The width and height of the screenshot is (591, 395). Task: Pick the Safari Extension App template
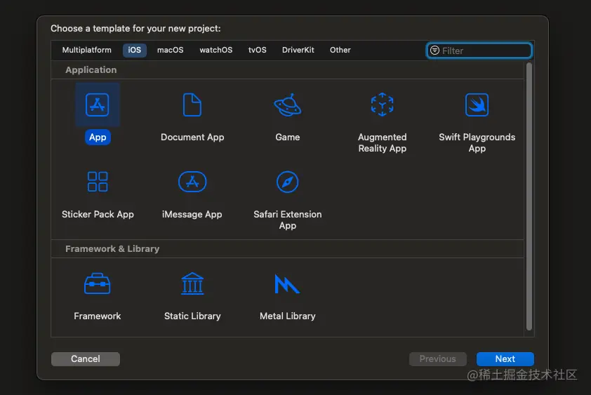pyautogui.click(x=287, y=182)
